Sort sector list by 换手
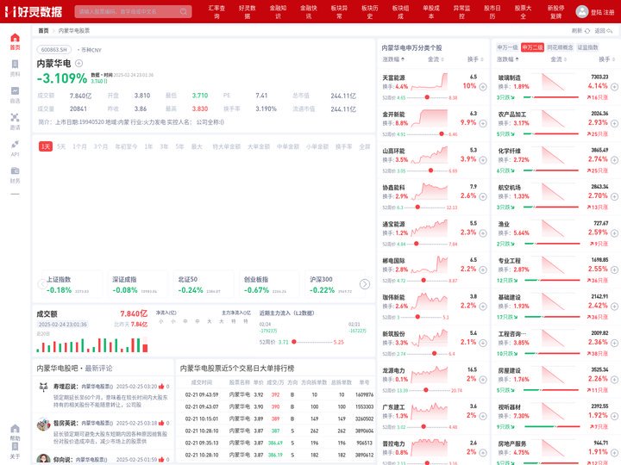This screenshot has height=465, width=621. coord(606,59)
